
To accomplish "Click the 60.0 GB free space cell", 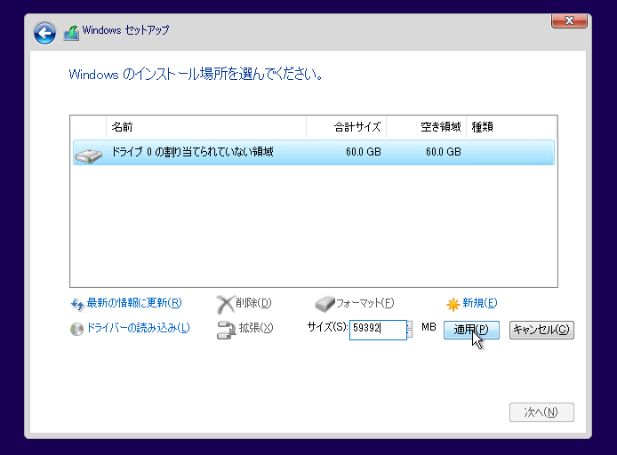I will [443, 152].
